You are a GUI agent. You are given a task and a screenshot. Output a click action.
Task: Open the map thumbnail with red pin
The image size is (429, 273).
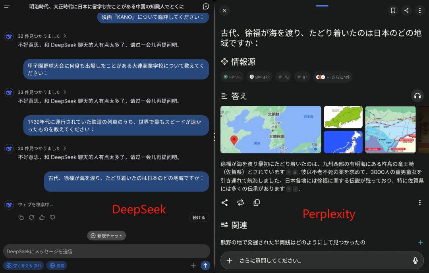pyautogui.click(x=271, y=130)
